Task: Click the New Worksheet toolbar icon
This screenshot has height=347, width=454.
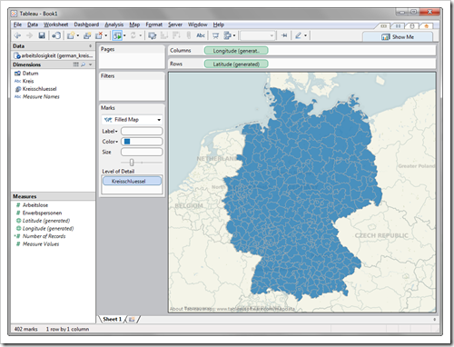Action: (71, 35)
